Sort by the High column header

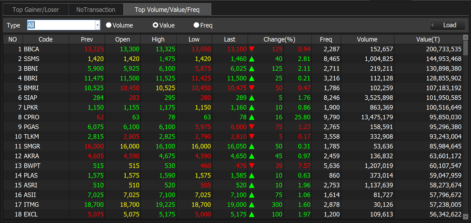click(158, 39)
